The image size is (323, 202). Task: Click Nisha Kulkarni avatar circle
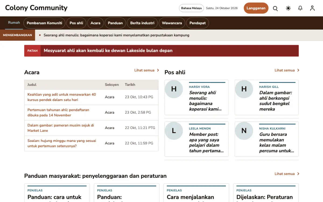point(244,131)
